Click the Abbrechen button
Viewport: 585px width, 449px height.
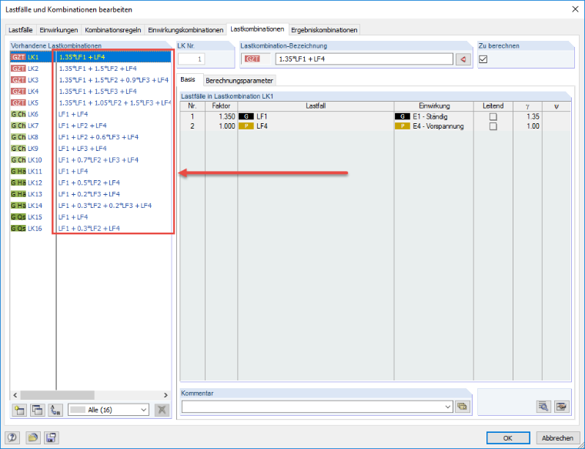(x=557, y=437)
